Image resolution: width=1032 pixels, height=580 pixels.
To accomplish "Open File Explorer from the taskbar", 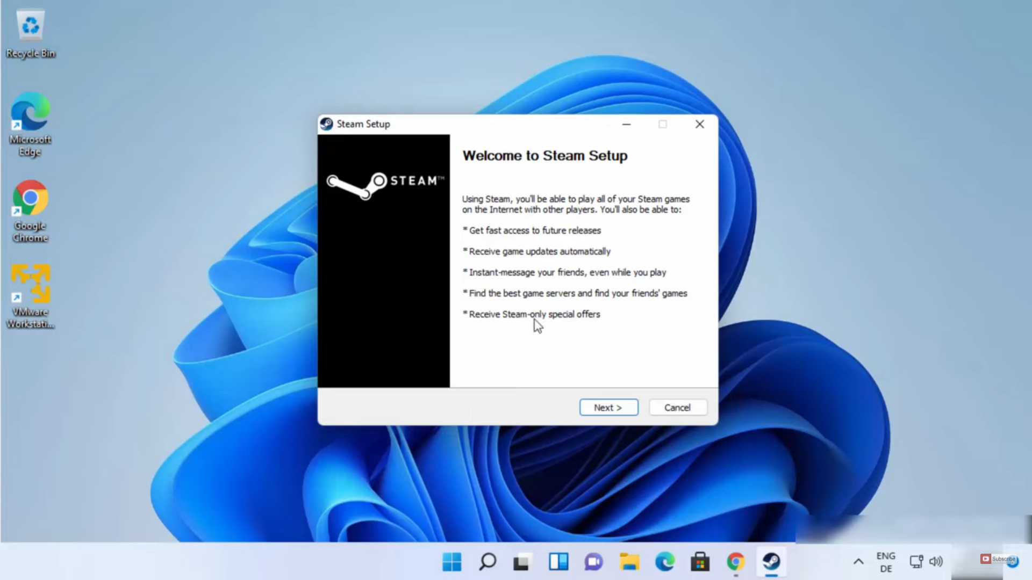I will coord(629,562).
